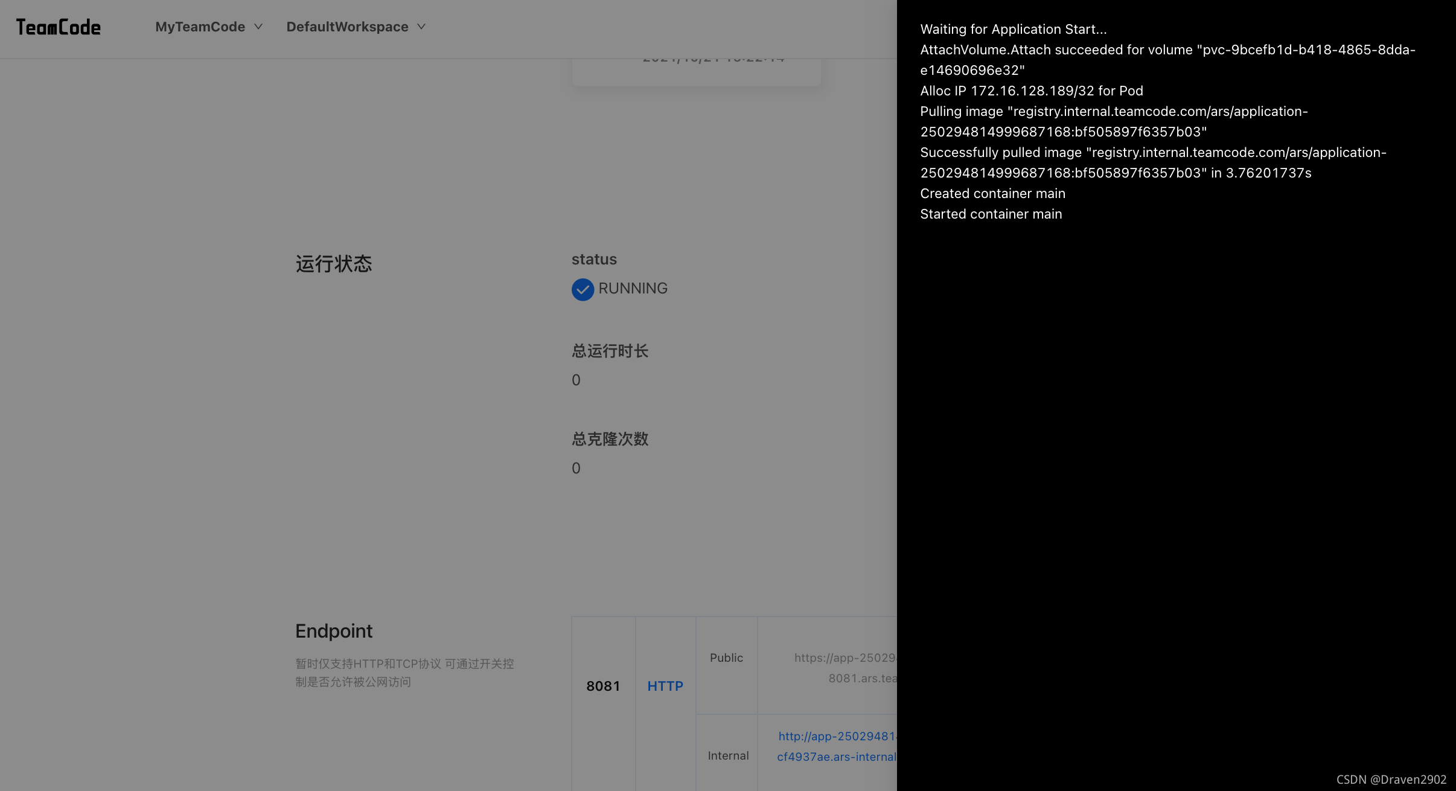Click the 'Waiting for Application Start...' log line
This screenshot has height=791, width=1456.
[1013, 29]
